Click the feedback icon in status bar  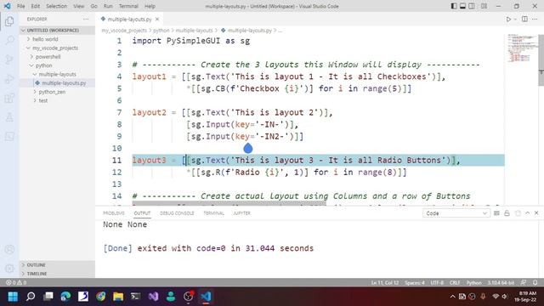point(524,283)
